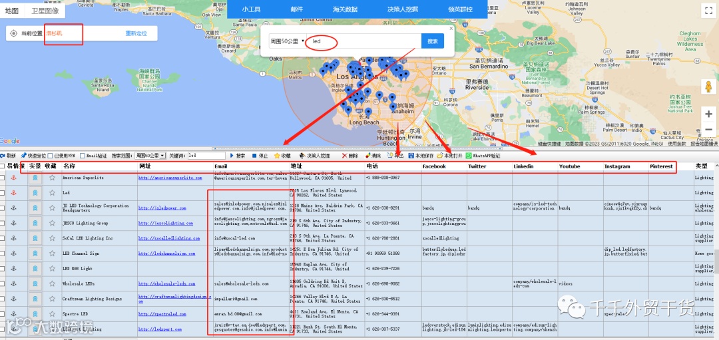Save locally with 本地保存 button

pos(421,156)
